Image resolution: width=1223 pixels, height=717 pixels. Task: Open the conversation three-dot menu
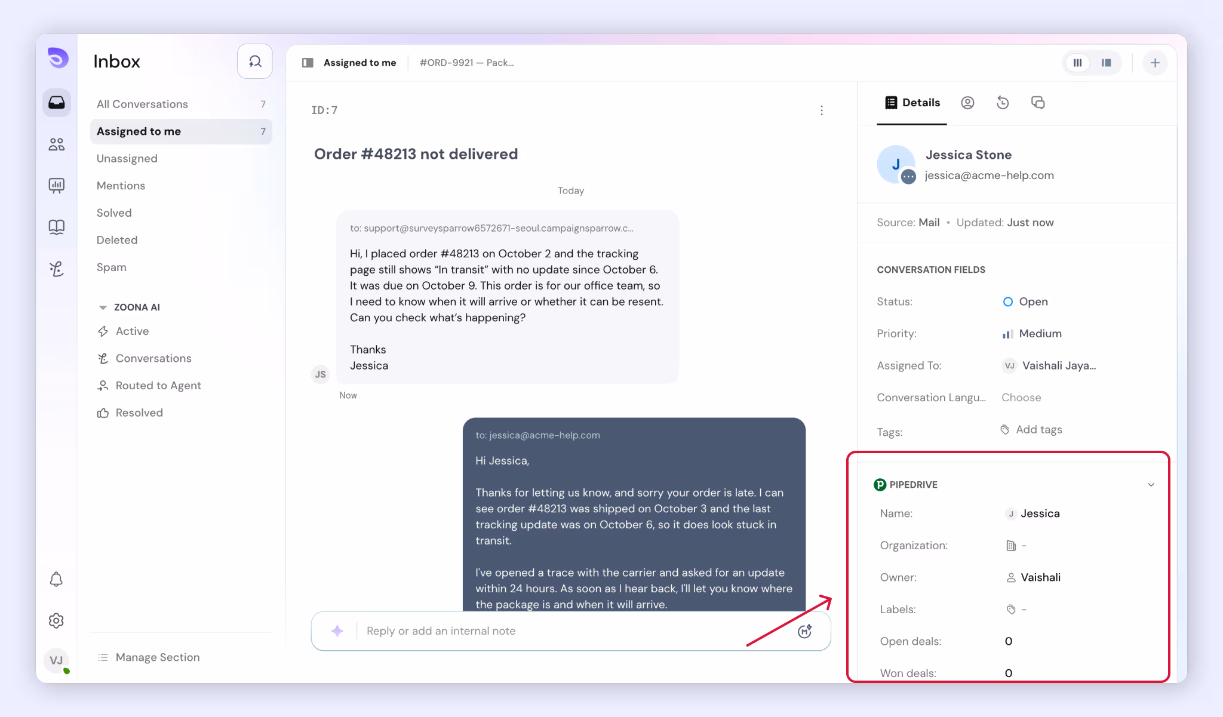pos(822,110)
